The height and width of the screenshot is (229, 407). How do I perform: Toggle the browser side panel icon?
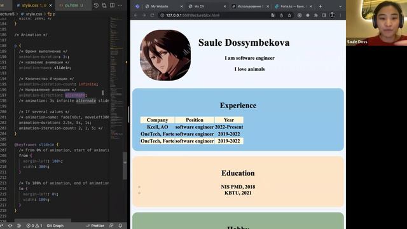[324, 15]
